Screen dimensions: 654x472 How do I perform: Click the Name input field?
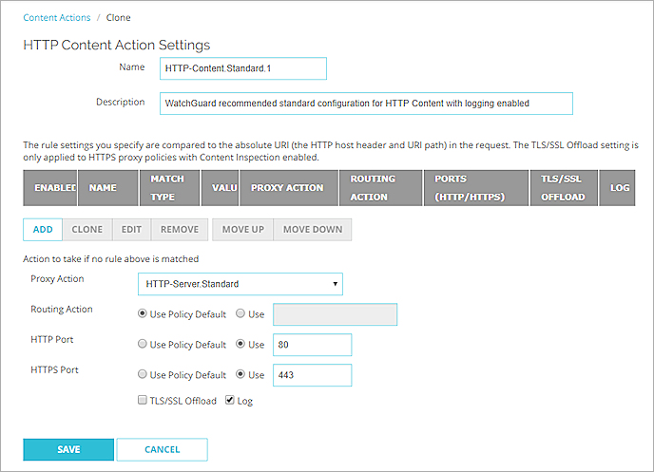tap(244, 68)
